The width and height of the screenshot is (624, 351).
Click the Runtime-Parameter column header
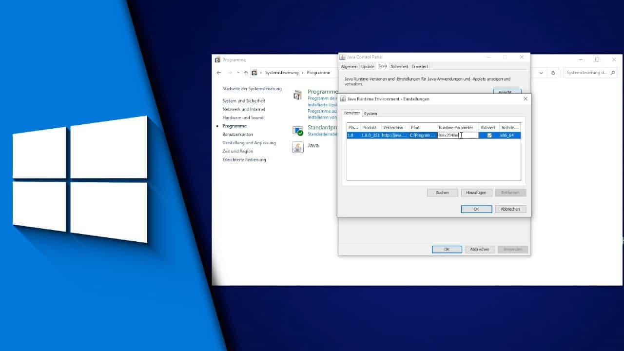[x=458, y=127]
